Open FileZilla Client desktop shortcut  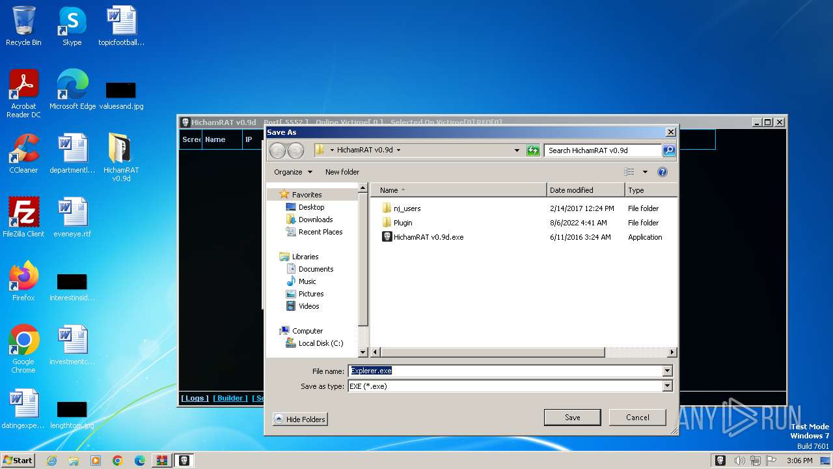pyautogui.click(x=23, y=218)
